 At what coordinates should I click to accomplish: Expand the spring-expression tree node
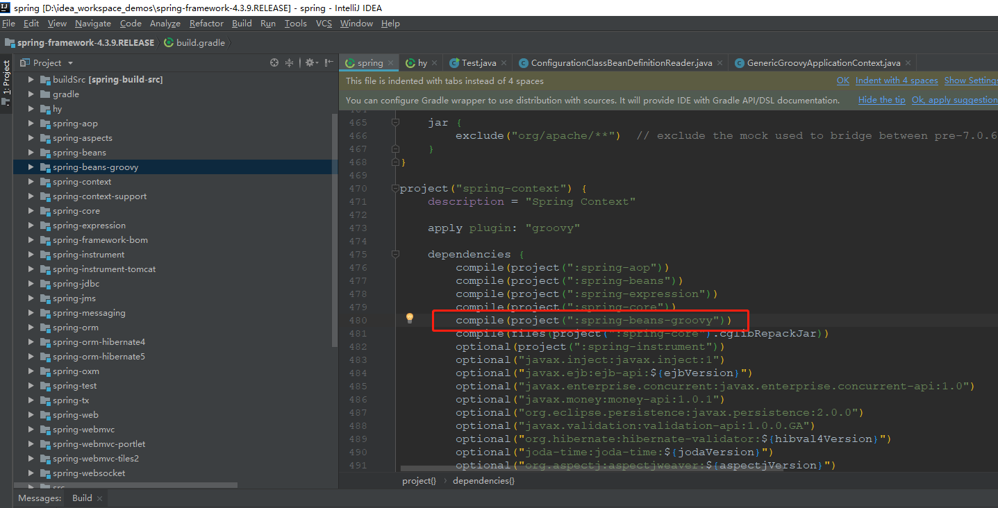[31, 226]
